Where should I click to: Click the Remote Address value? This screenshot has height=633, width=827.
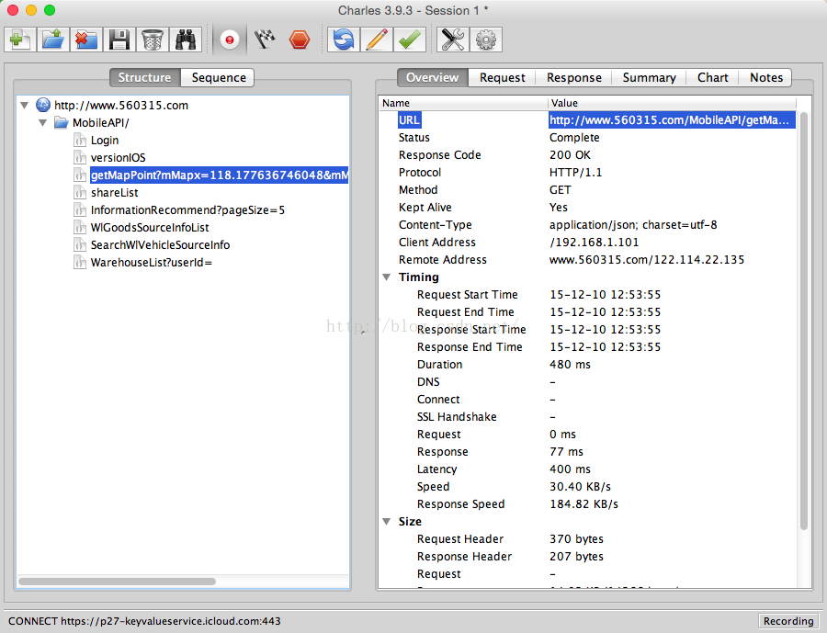pos(647,259)
